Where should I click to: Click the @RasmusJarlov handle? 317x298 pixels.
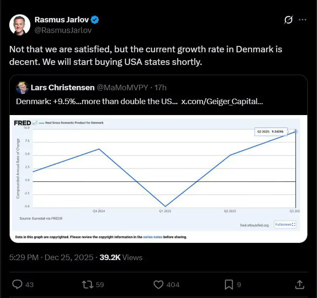[x=63, y=30]
